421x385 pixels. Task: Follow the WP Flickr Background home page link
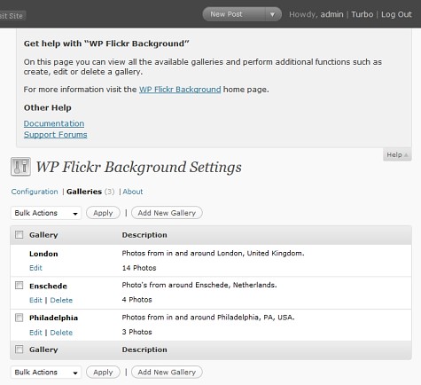[180, 90]
